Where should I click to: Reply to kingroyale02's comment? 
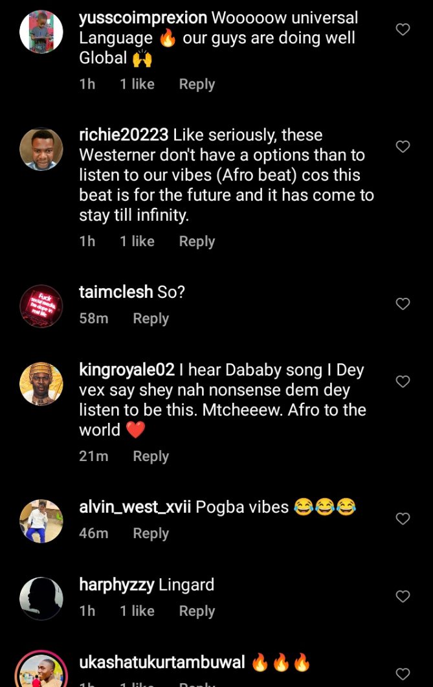click(x=151, y=456)
